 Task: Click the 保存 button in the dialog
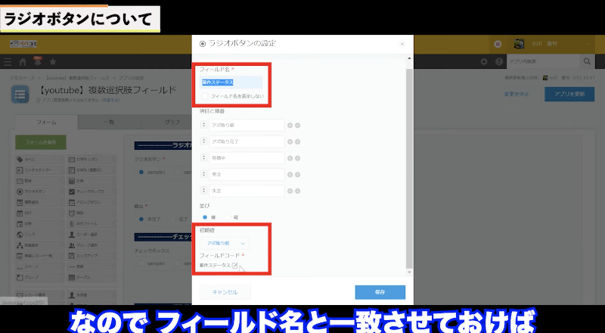pos(380,292)
